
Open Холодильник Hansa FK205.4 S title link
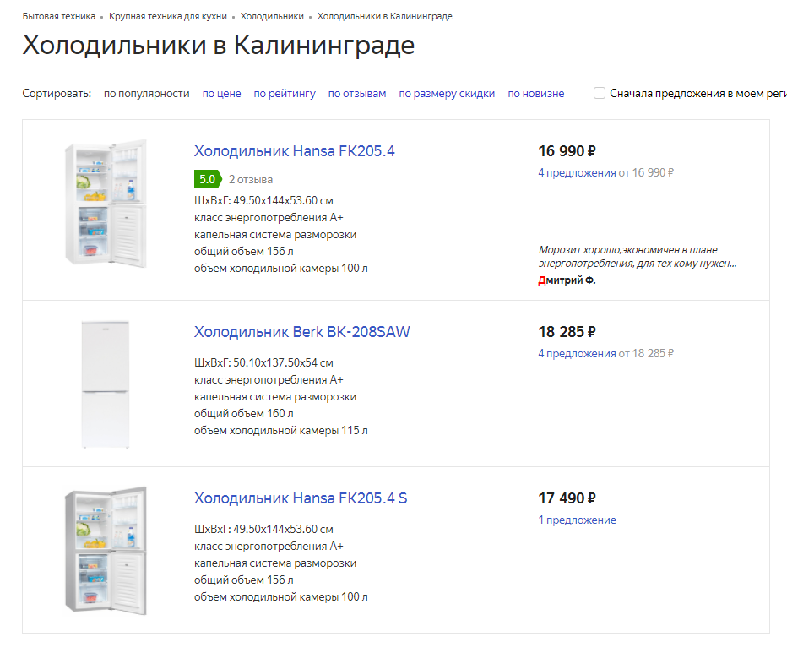pyautogui.click(x=300, y=498)
